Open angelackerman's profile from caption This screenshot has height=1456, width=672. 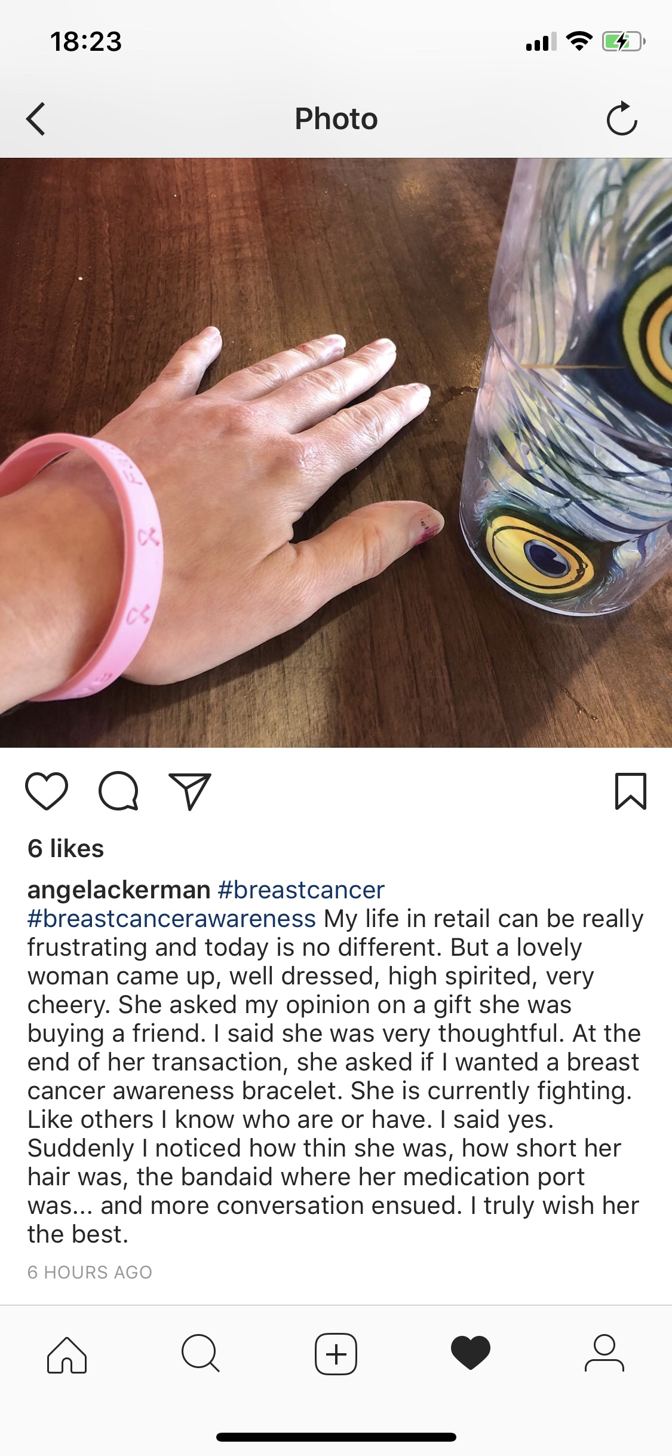tap(119, 890)
